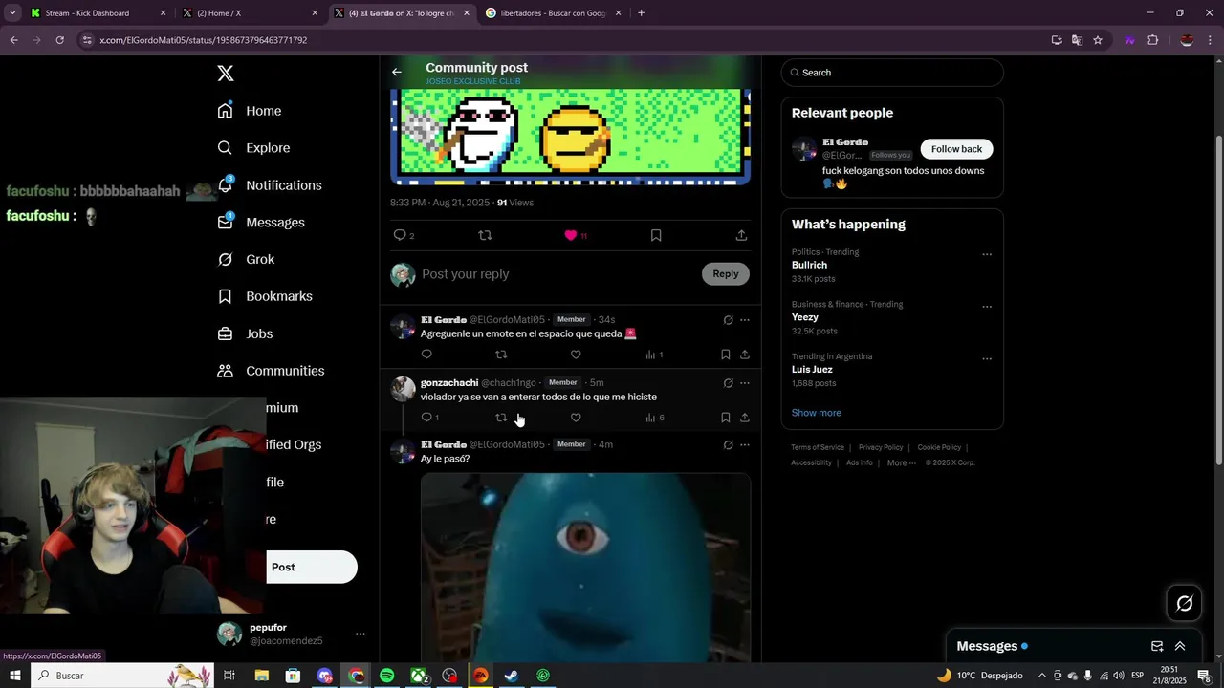
Task: Reload the current page
Action: 59,40
